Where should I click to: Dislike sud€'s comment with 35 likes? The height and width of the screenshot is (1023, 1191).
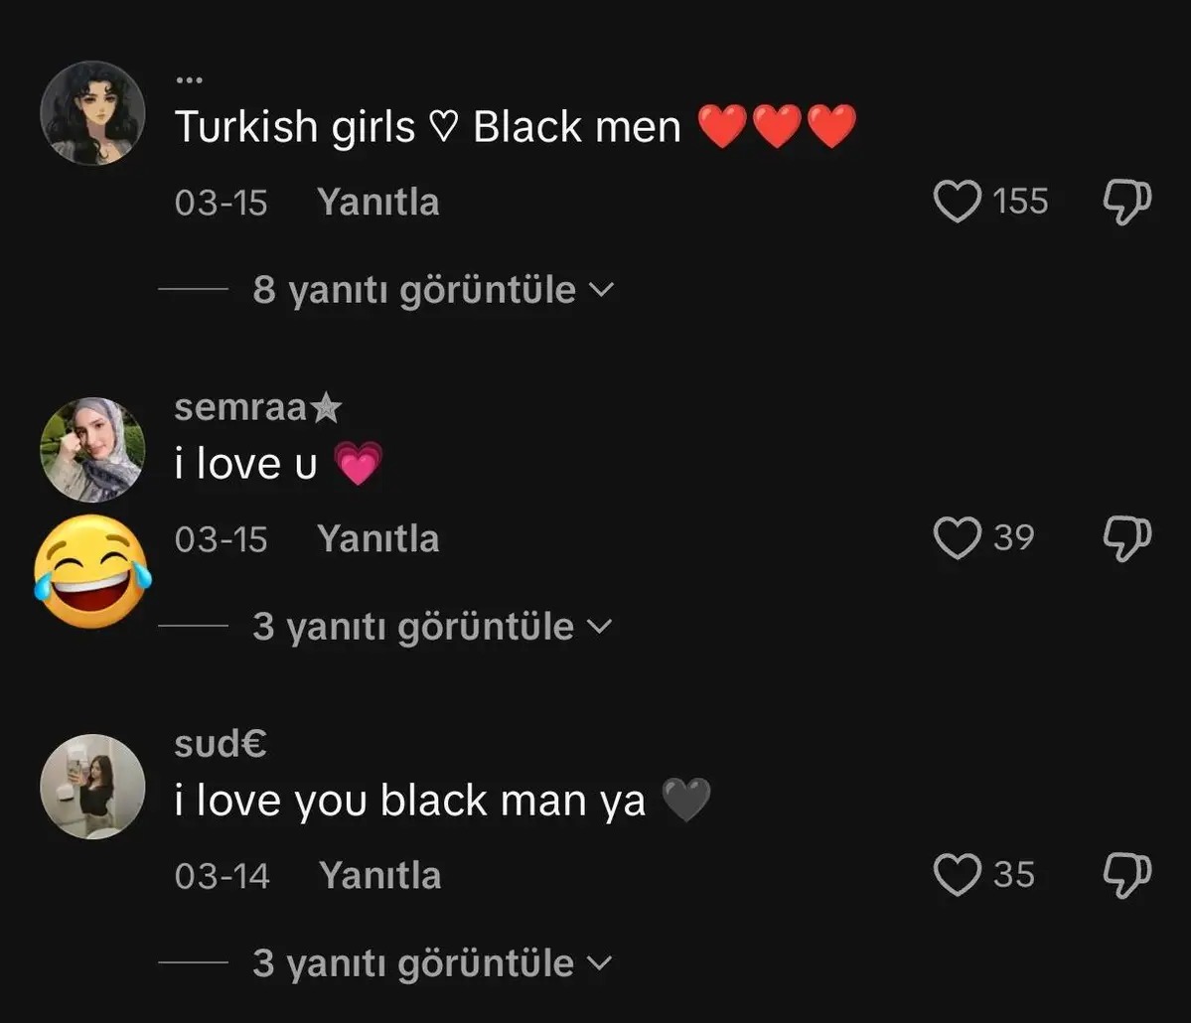tap(1127, 875)
